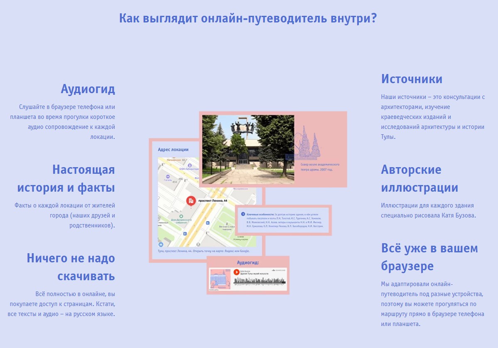
Task: Click the blue transport icon at map's bottom-left corner
Action: pos(161,244)
